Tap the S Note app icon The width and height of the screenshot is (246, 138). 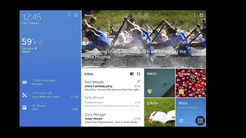[x=150, y=121]
